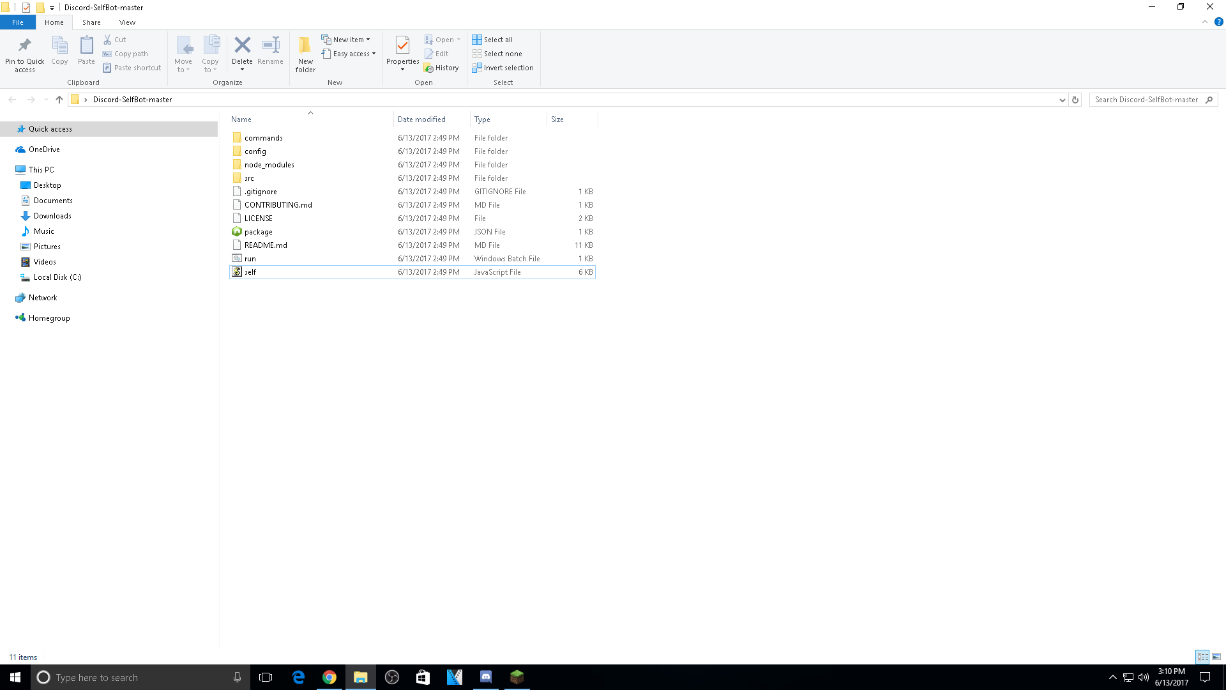Open History from the ribbon
1226x690 pixels.
pyautogui.click(x=441, y=68)
